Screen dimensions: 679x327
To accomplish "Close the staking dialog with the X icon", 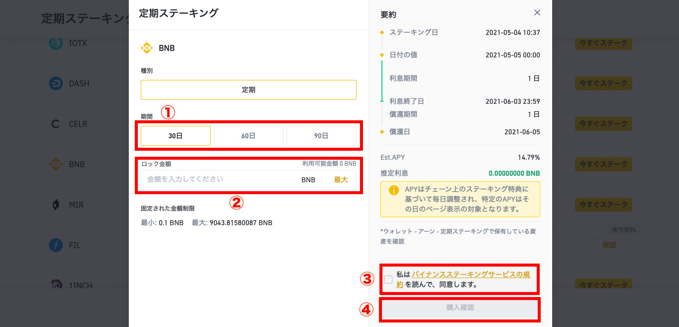I will [x=537, y=12].
